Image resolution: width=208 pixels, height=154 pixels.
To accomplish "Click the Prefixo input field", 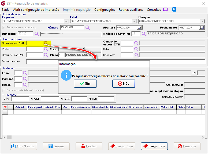I will [35, 49].
